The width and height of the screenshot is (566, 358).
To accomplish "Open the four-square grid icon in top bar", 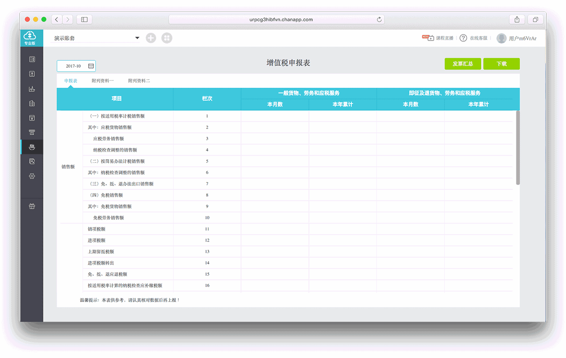I will (167, 38).
